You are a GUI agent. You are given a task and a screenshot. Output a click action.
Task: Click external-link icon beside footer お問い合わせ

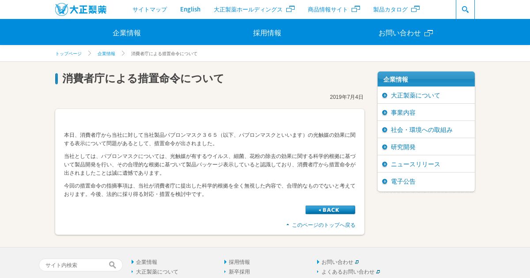pyautogui.click(x=357, y=262)
